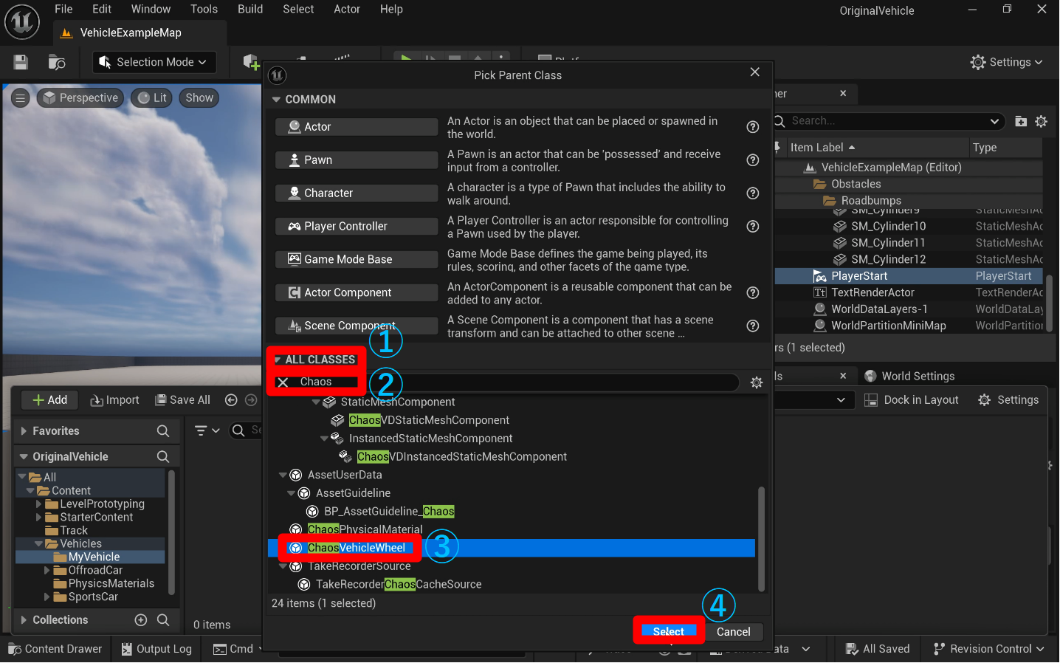The image size is (1060, 663).
Task: Open Show flags viewport menu
Action: click(199, 98)
